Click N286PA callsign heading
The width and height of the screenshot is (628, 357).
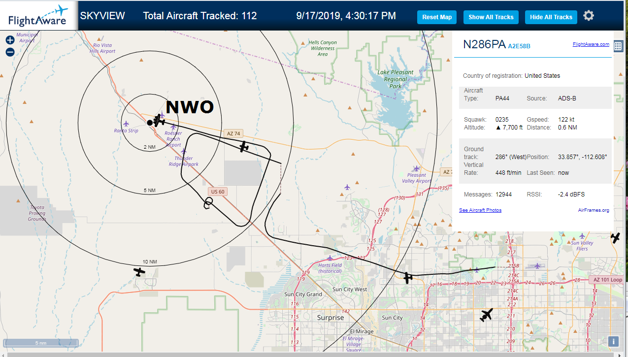point(484,44)
